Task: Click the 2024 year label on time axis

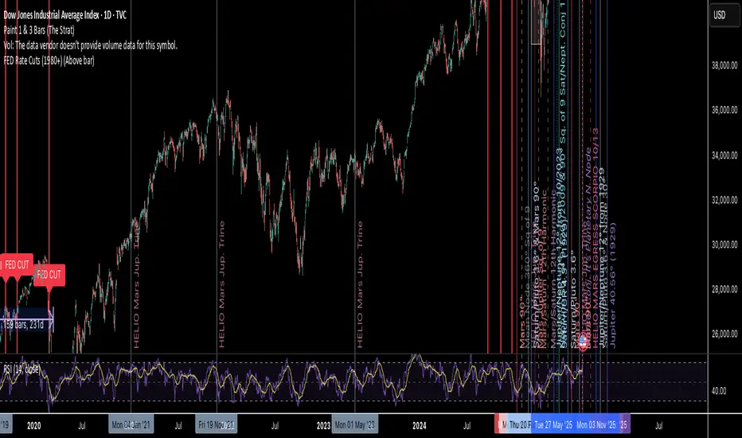Action: coord(420,426)
